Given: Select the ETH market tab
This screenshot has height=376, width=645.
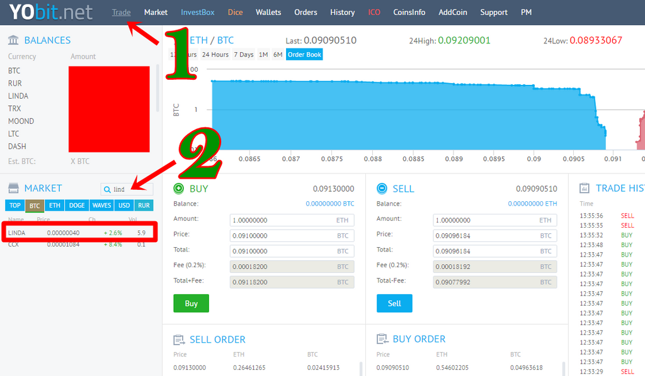Looking at the screenshot, I should pyautogui.click(x=55, y=205).
